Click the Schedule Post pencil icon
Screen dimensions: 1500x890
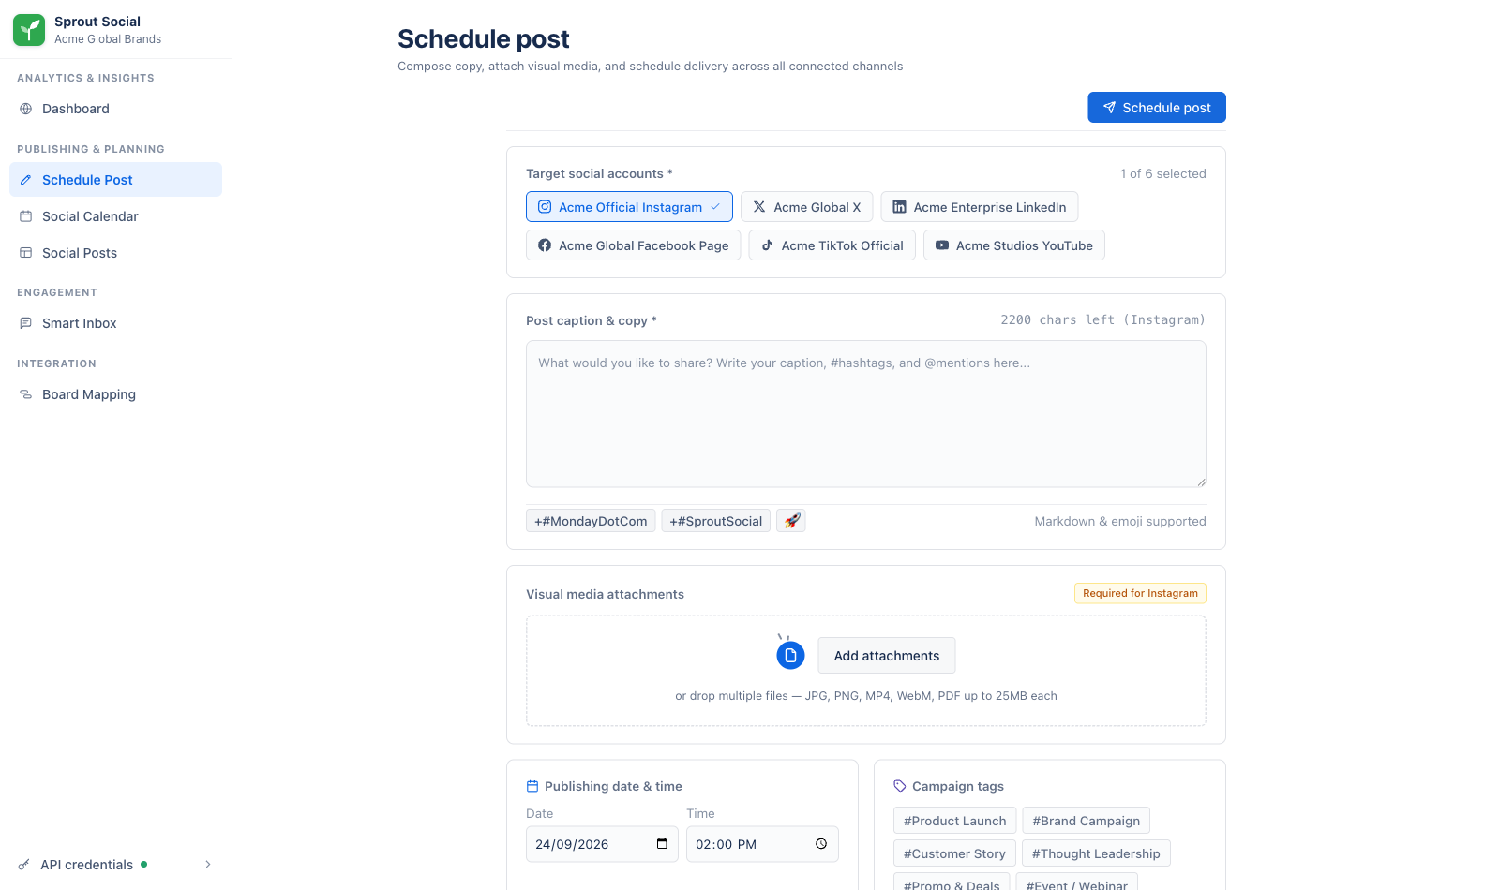[26, 180]
